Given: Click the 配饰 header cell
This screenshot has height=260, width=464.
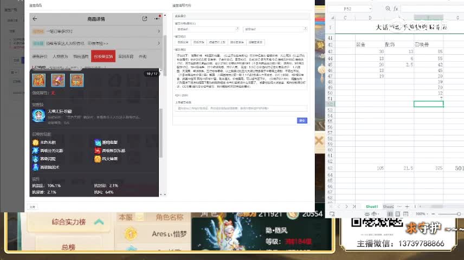Looking at the screenshot, I should click(399, 44).
